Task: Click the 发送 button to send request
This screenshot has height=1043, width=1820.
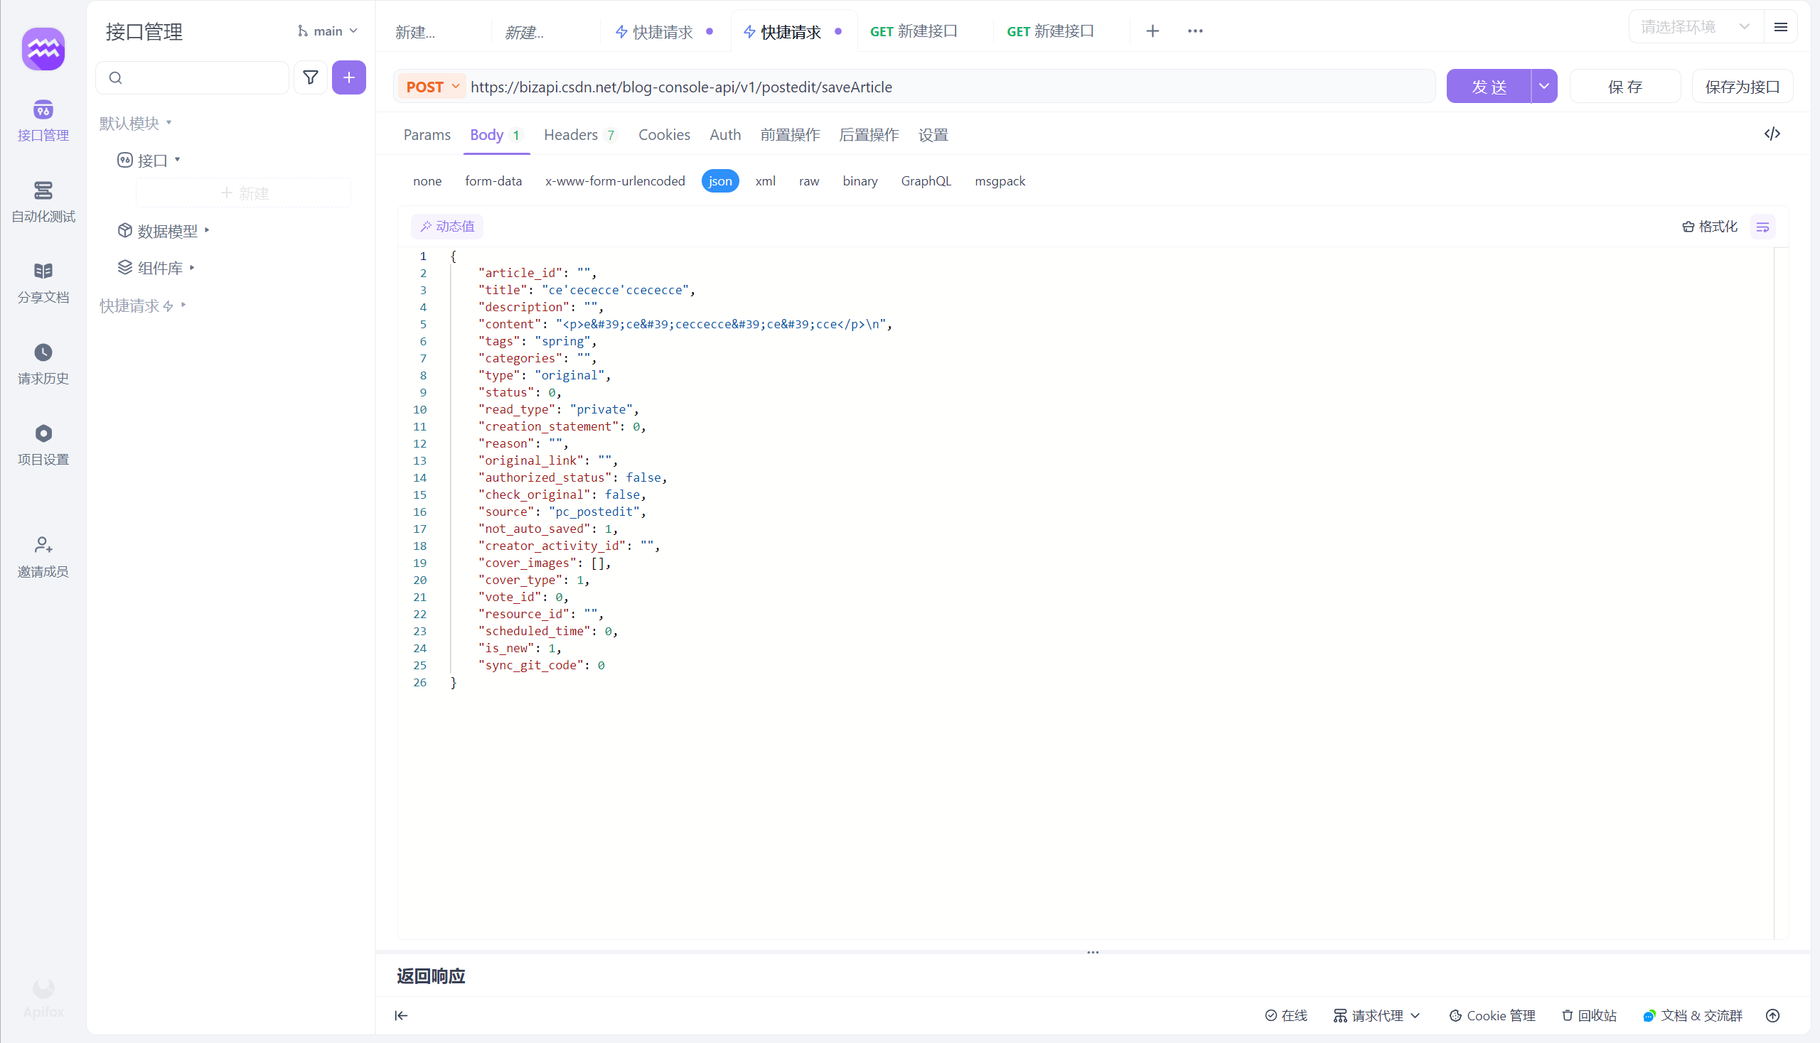Action: coord(1489,86)
